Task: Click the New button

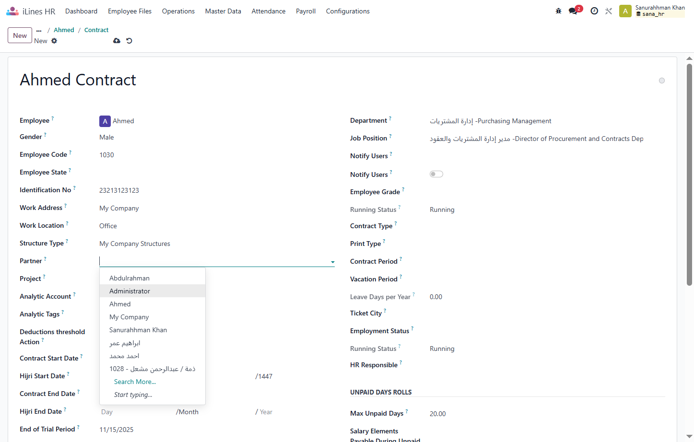Action: [x=20, y=35]
